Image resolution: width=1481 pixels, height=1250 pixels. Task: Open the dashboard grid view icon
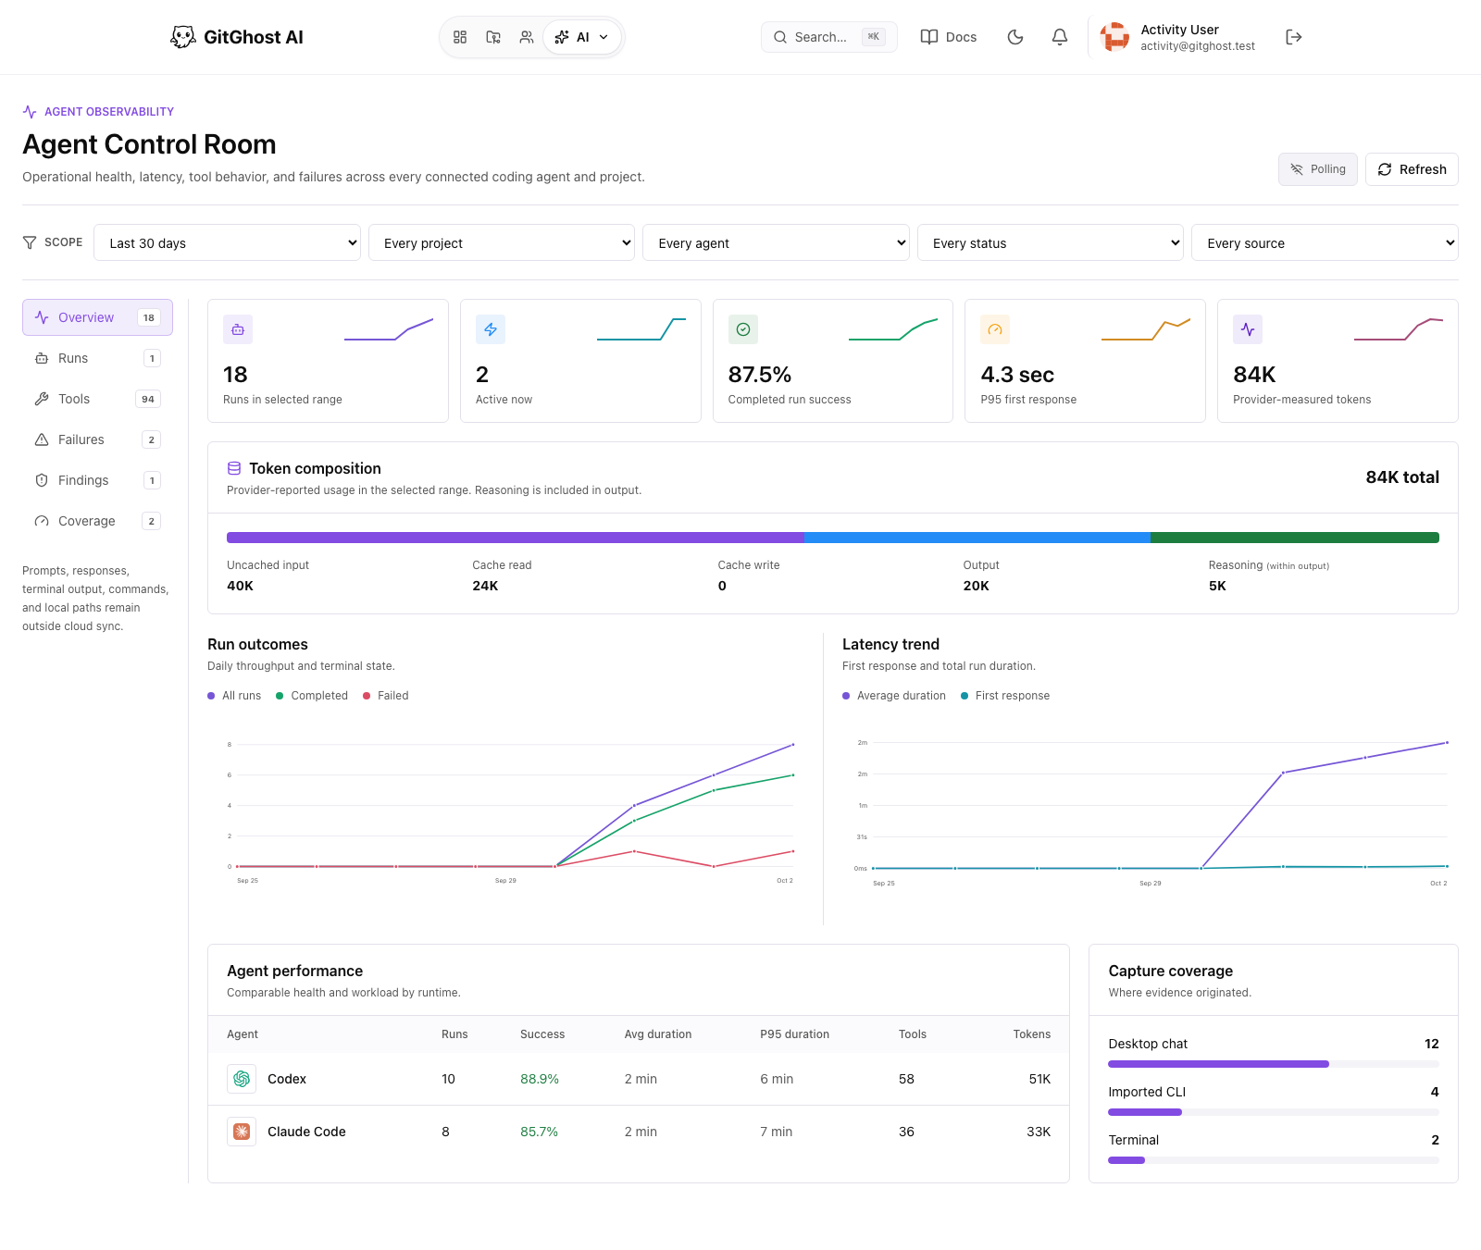[x=460, y=37]
